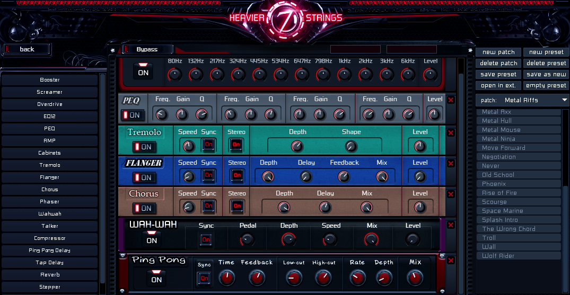Click the Flanger Feedback knob
The width and height of the screenshot is (570, 295).
click(344, 177)
